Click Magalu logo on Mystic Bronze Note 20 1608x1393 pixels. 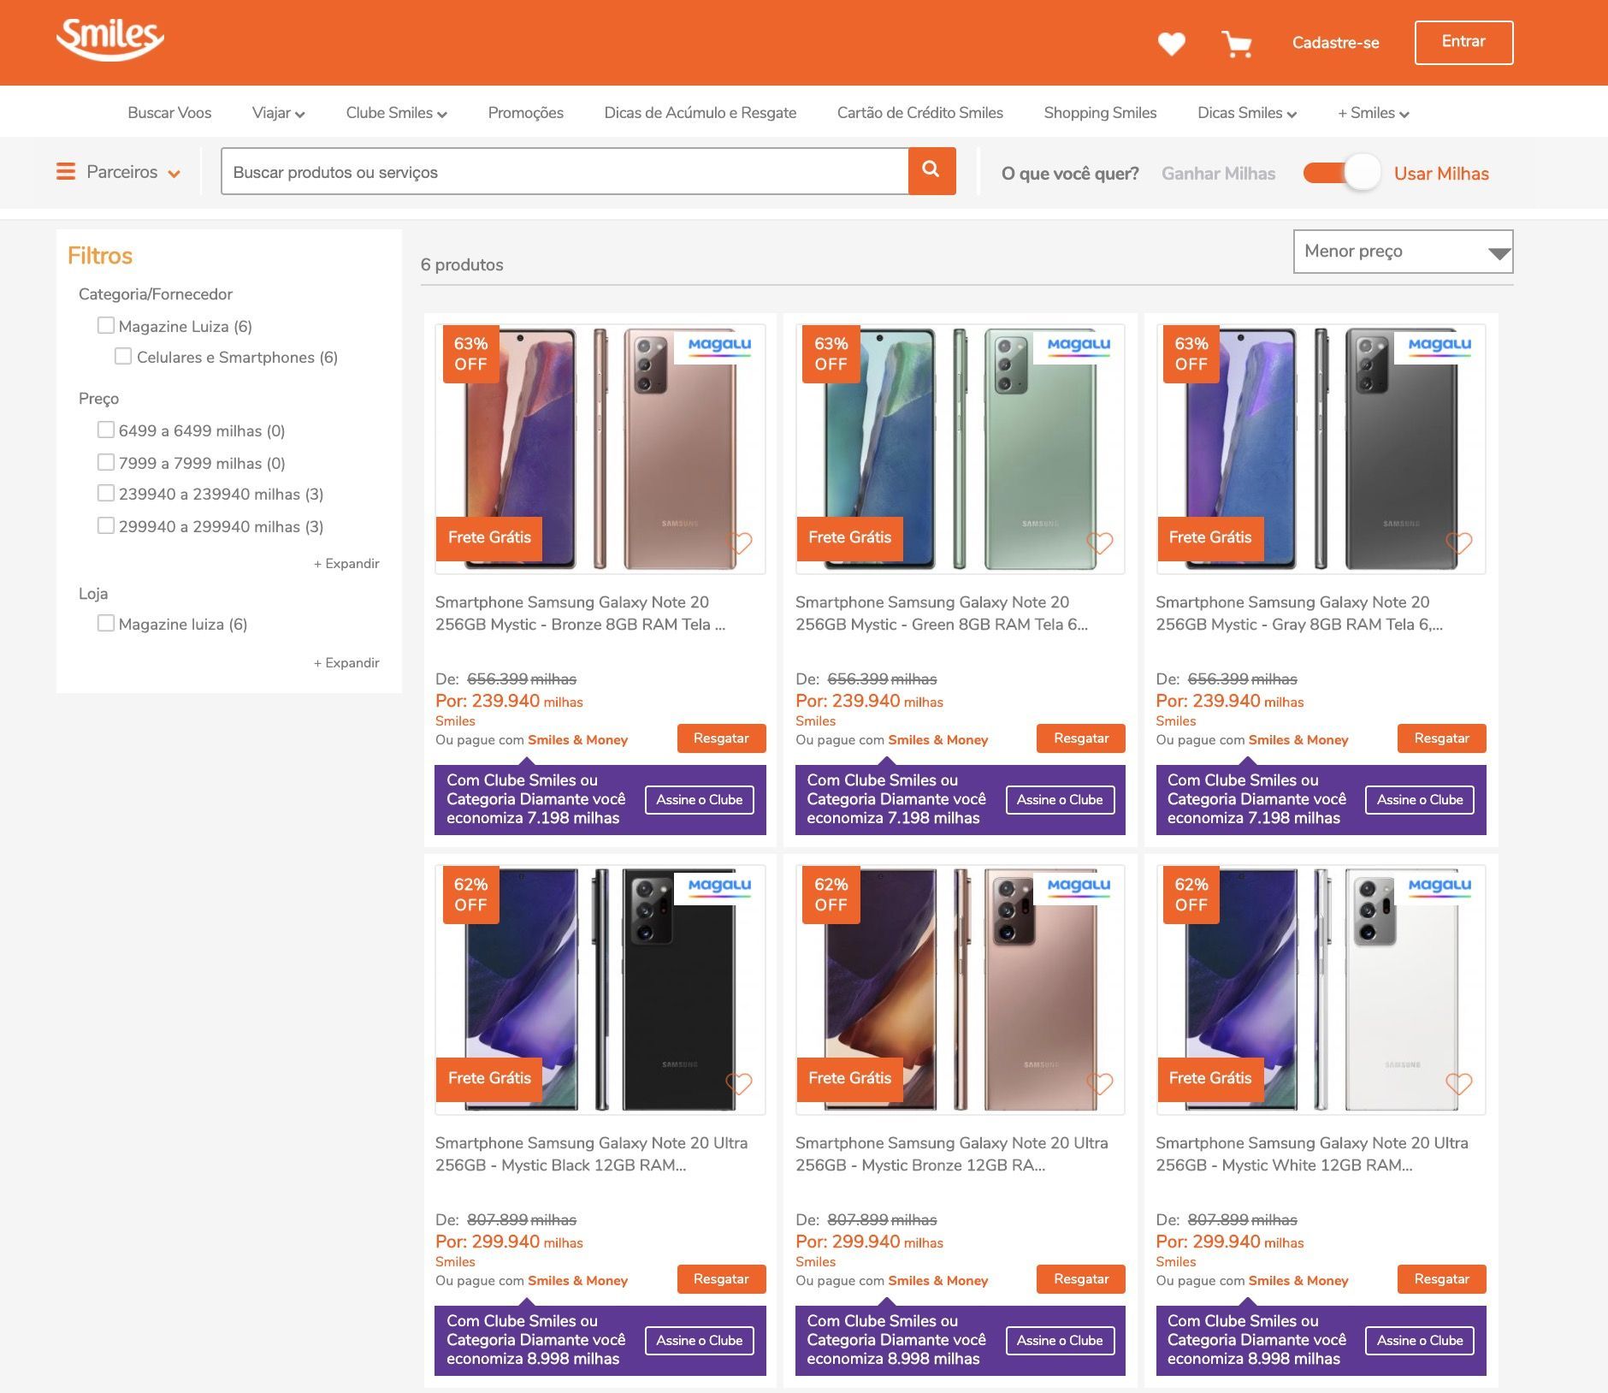point(719,346)
